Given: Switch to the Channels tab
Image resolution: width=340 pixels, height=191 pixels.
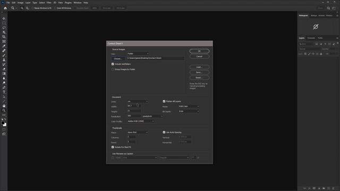Looking at the screenshot, I should tap(311, 38).
